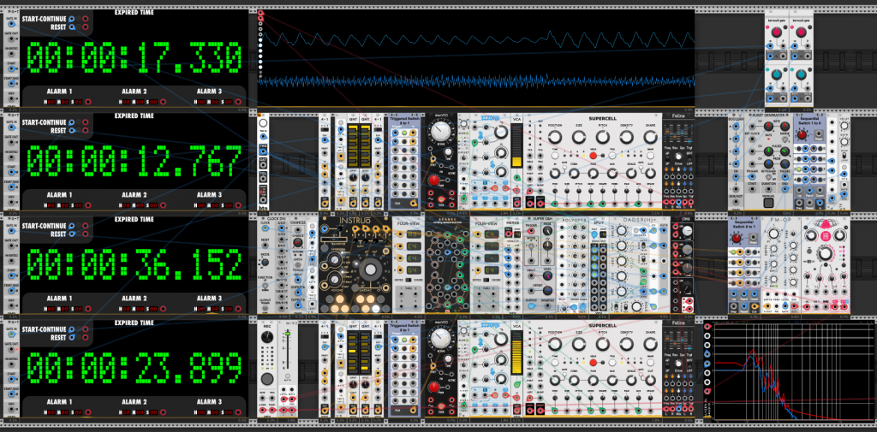Click pink round button on pink-dotted module
Screen dimensions: 877x432
click(x=825, y=238)
